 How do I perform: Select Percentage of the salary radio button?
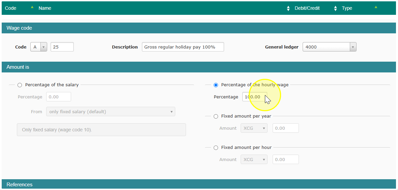click(20, 85)
